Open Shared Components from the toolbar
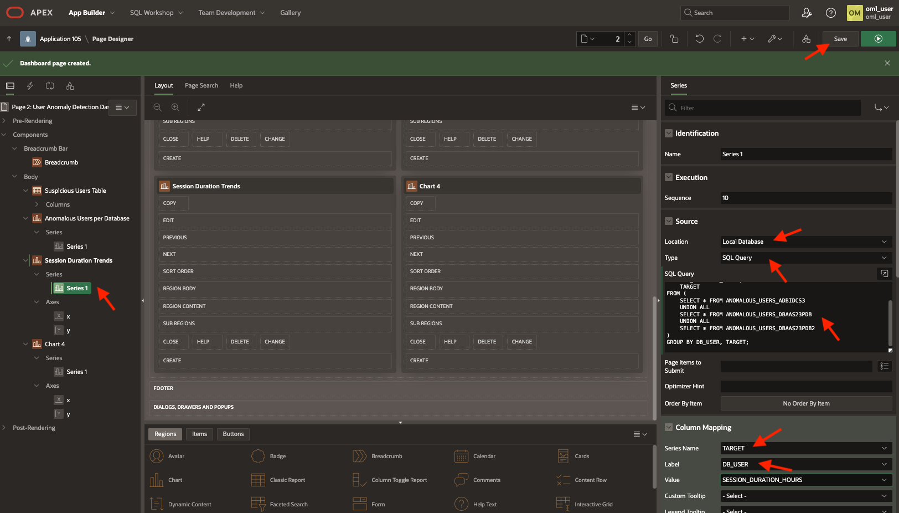The width and height of the screenshot is (899, 513). (x=806, y=39)
